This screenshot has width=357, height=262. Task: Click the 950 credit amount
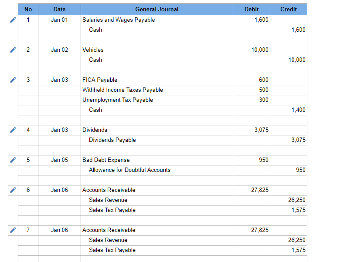(289, 170)
